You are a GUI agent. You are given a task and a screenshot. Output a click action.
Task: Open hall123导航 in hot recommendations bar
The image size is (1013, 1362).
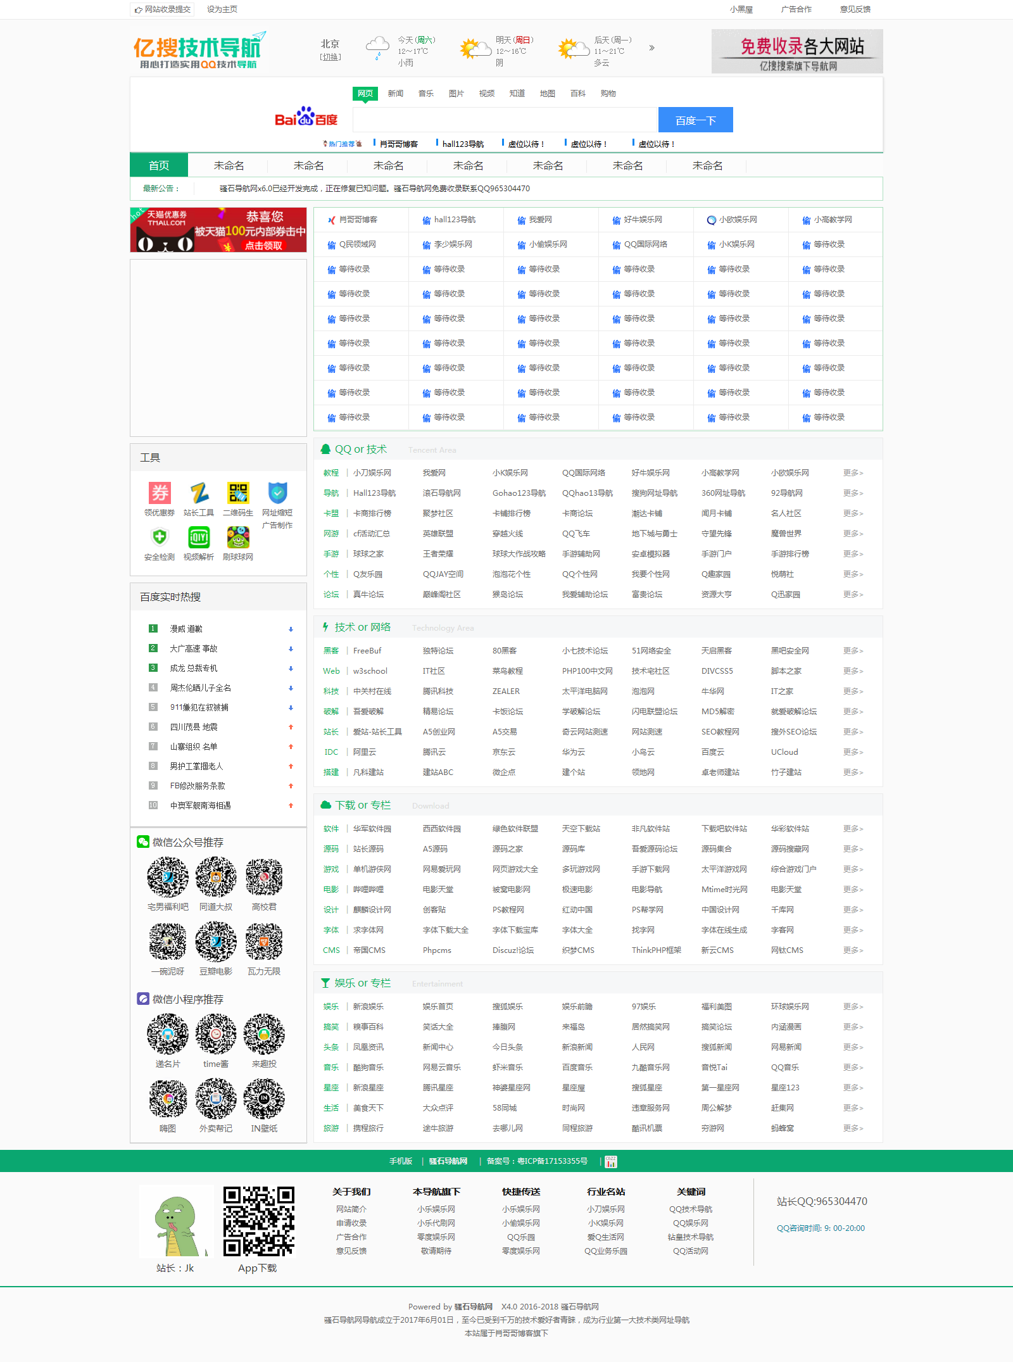(463, 144)
